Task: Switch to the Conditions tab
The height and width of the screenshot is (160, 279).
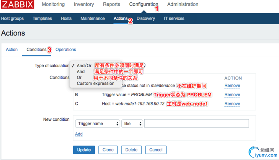Action: (x=37, y=50)
